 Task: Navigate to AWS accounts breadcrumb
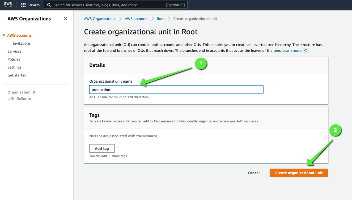point(137,19)
